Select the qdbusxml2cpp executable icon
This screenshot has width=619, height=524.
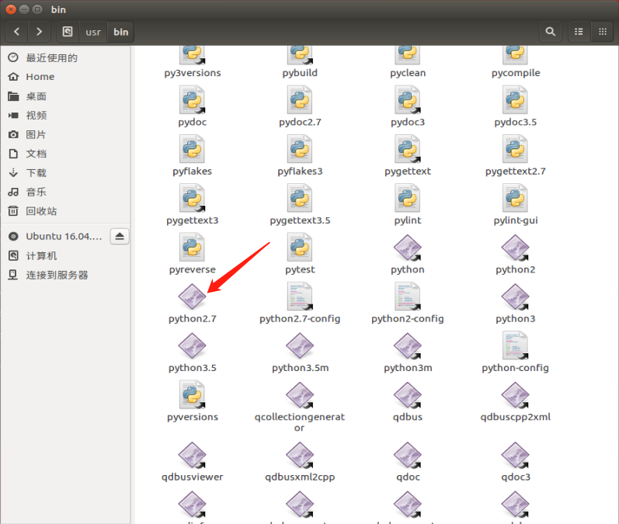click(x=300, y=455)
